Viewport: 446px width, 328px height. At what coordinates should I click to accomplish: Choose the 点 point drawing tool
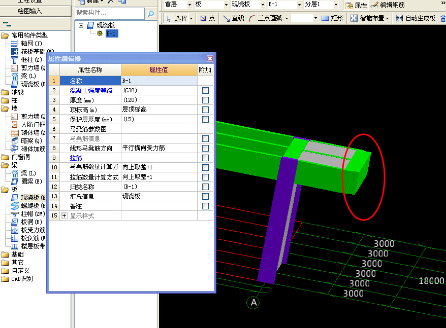[208, 18]
